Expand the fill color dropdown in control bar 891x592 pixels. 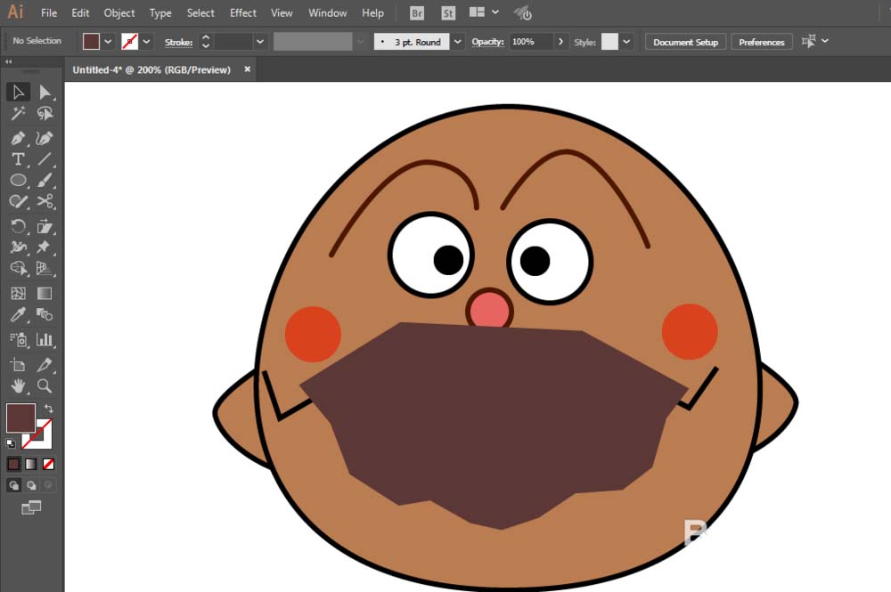(x=108, y=42)
